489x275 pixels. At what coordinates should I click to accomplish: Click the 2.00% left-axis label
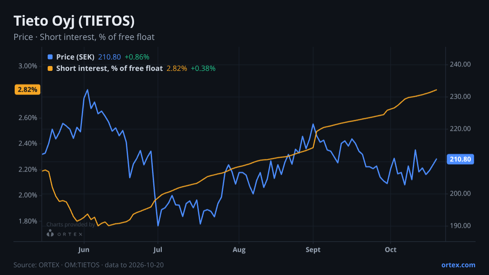(28, 195)
